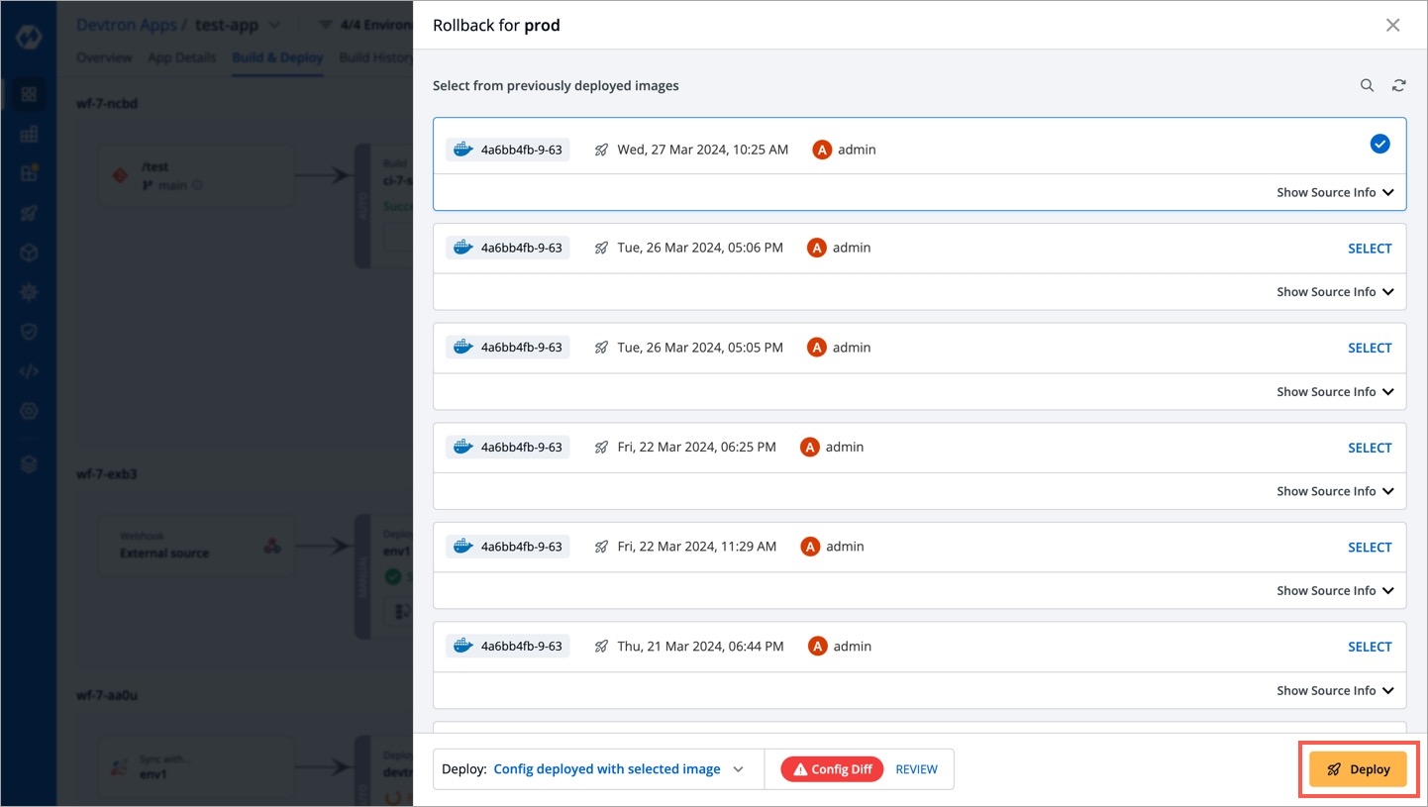Expand Show Source Info for the 05:05 PM image
This screenshot has height=807, width=1428.
[x=1335, y=391]
